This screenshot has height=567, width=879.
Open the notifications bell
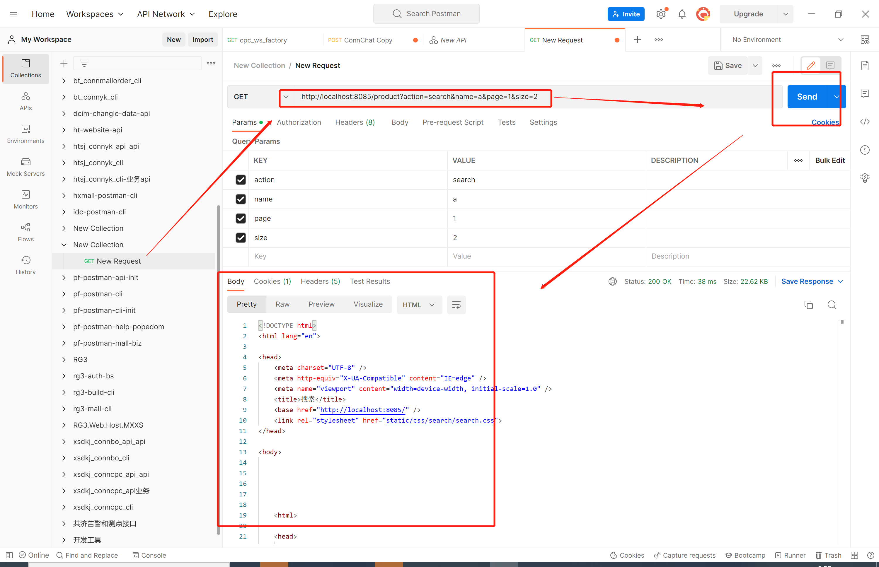(682, 14)
